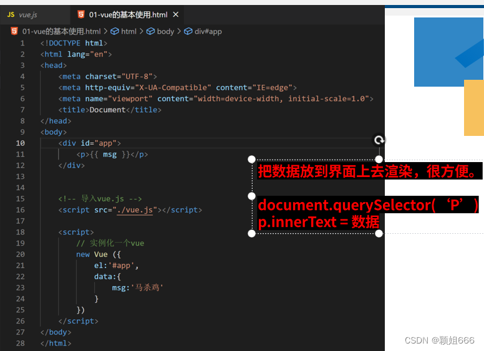The width and height of the screenshot is (484, 351).
Task: Click the msg:'马杀鸡' data value
Action: point(137,288)
